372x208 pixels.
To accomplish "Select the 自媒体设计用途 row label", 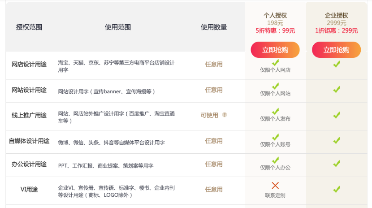I will point(29,141).
